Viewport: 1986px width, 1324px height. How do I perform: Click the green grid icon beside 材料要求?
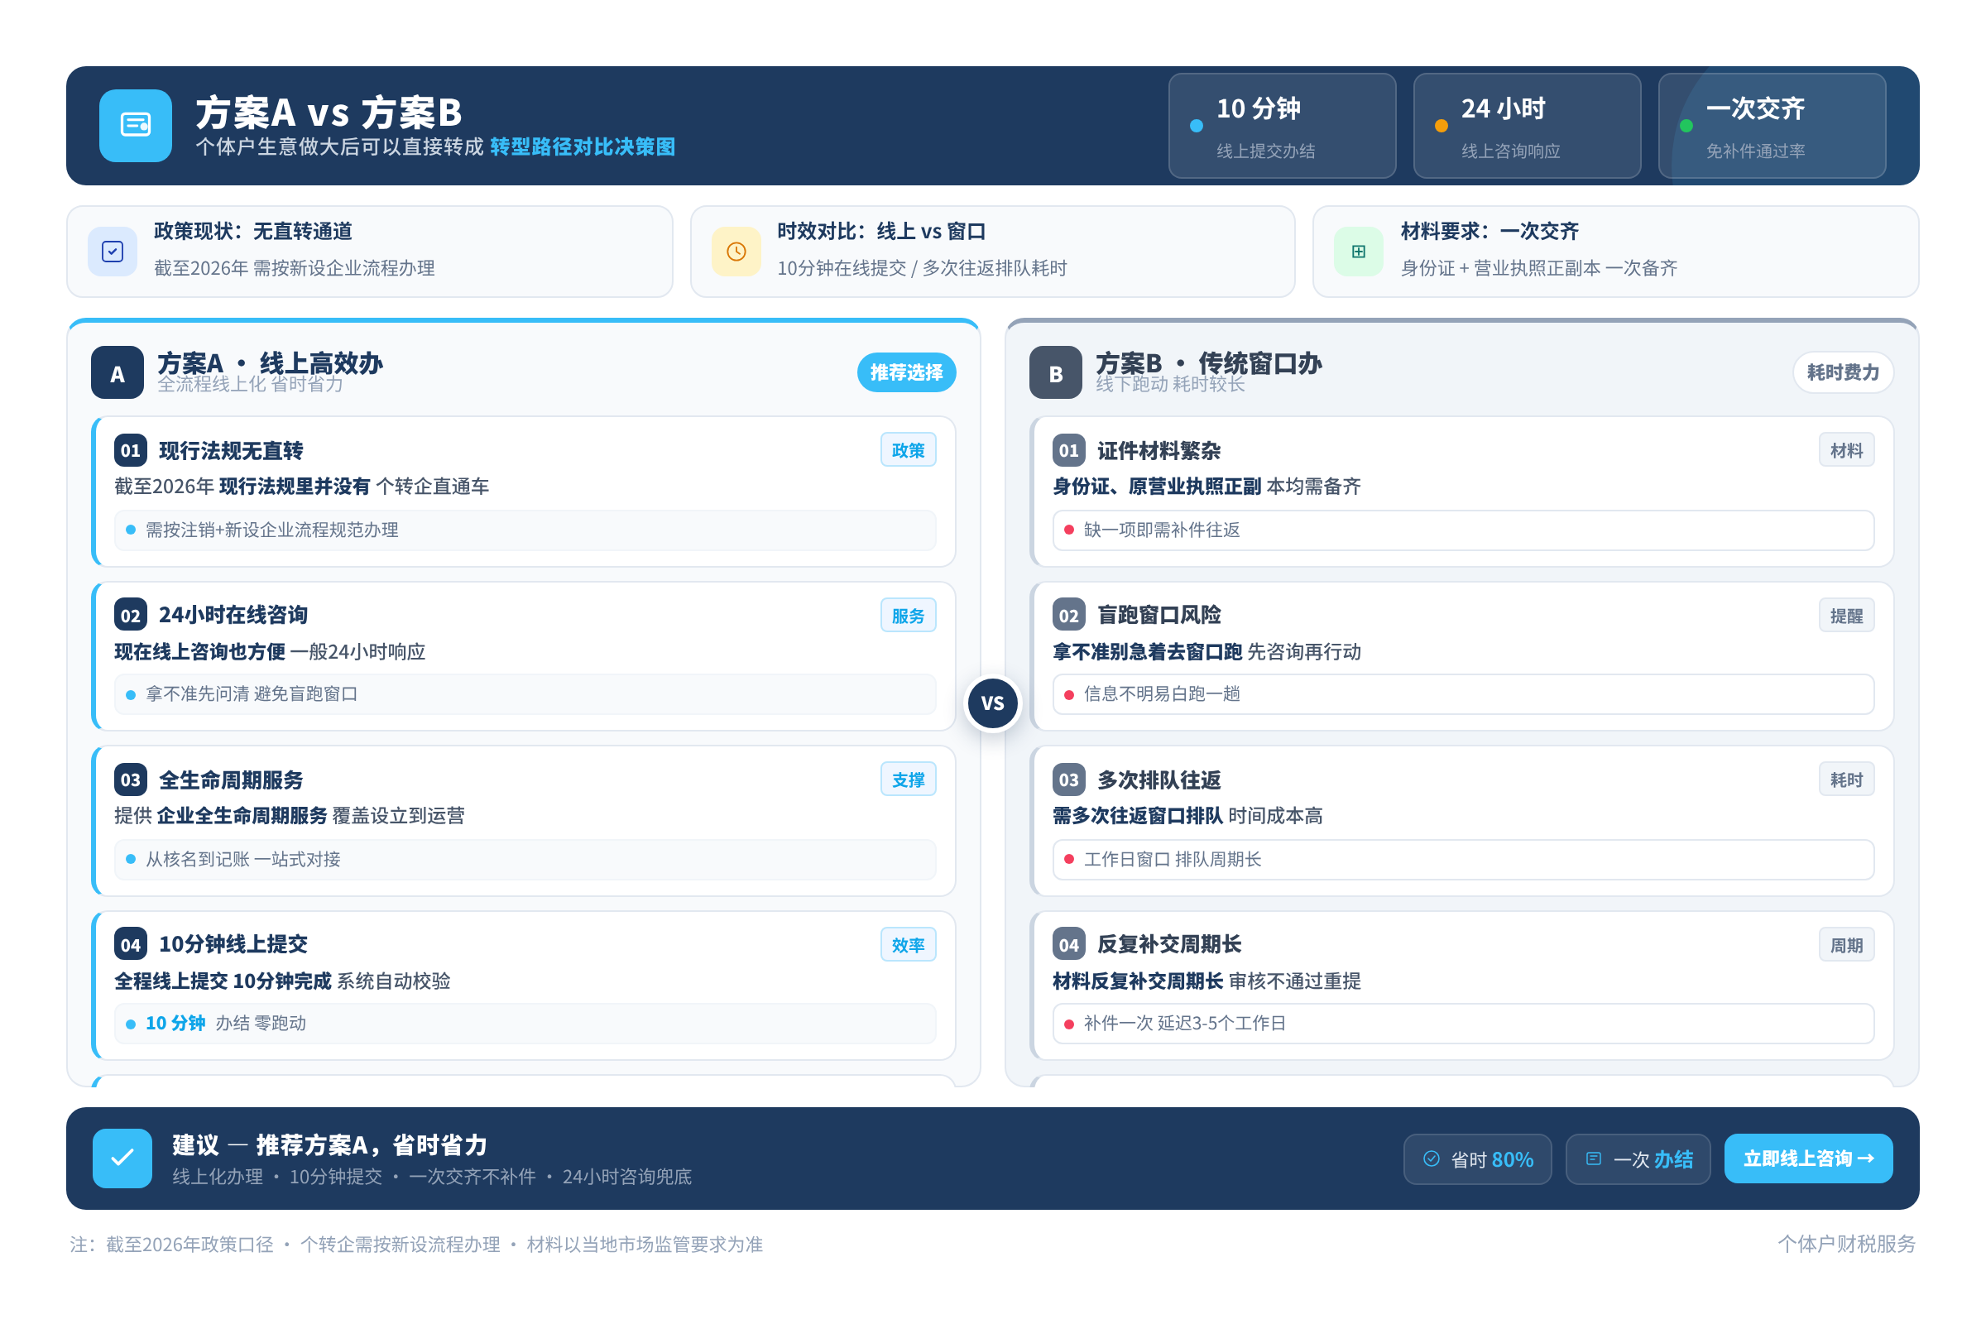[1359, 252]
